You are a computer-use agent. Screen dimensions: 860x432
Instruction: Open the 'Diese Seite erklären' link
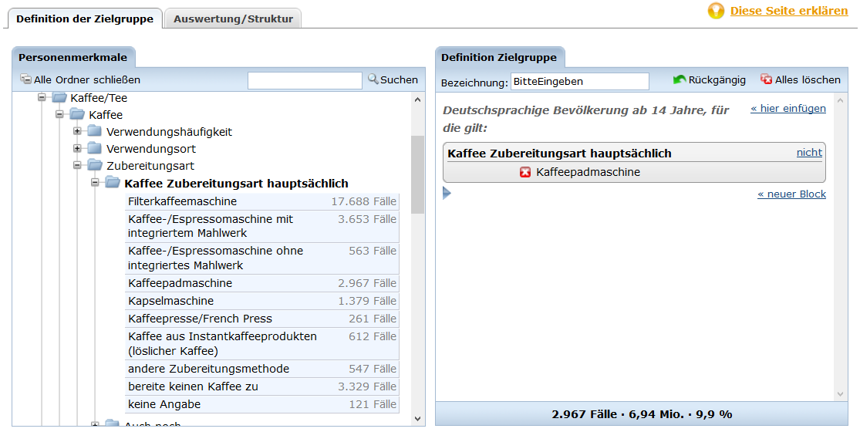788,11
